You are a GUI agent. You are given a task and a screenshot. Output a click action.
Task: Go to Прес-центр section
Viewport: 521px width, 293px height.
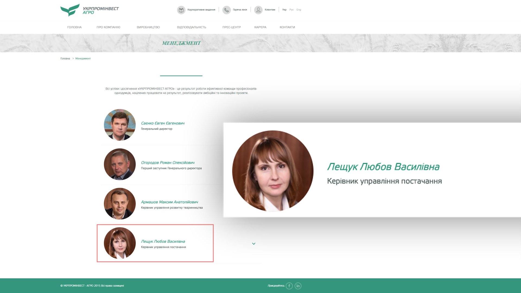[231, 27]
